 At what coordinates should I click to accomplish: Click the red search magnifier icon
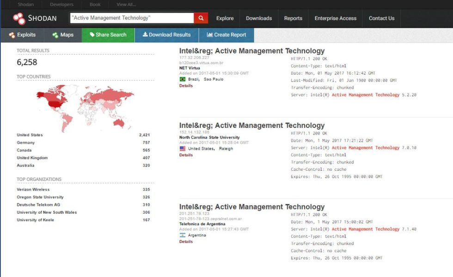coord(200,18)
